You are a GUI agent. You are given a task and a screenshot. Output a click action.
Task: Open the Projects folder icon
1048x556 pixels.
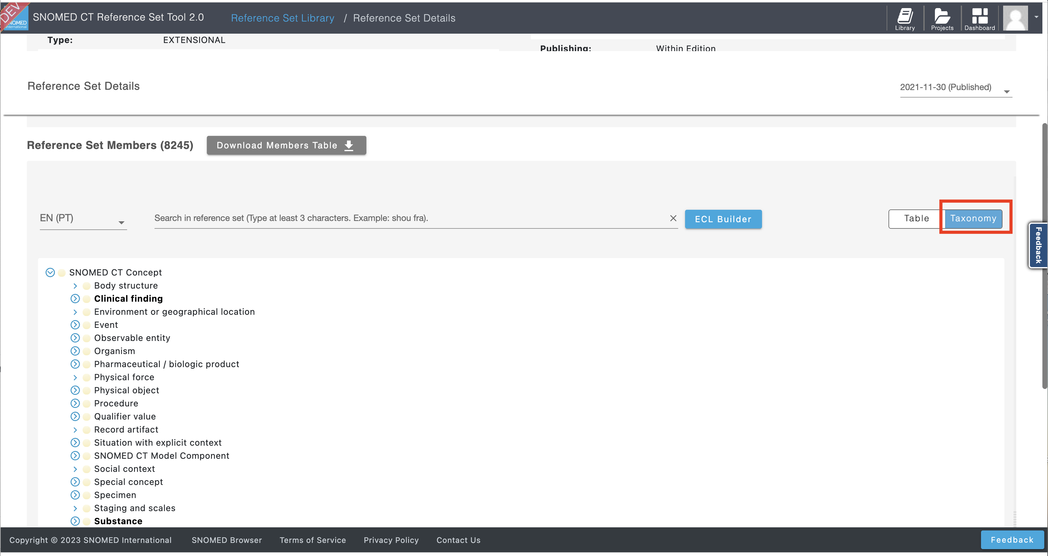[942, 18]
